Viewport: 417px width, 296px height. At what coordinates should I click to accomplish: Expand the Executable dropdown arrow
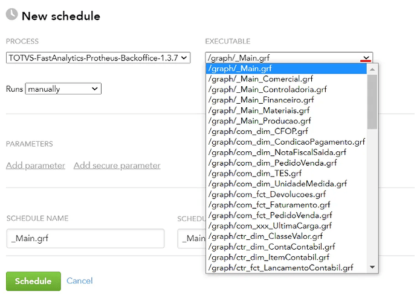366,58
